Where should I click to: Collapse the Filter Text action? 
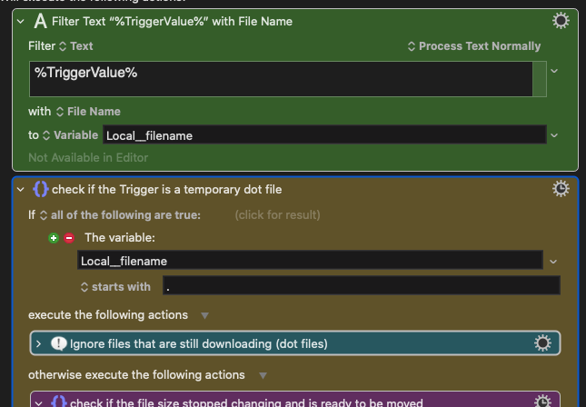(21, 21)
